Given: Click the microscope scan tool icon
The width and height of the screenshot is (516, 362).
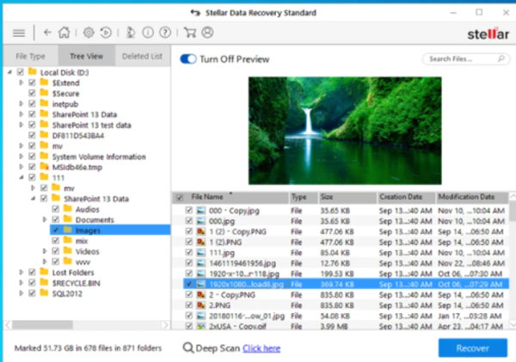Looking at the screenshot, I should pos(131,33).
